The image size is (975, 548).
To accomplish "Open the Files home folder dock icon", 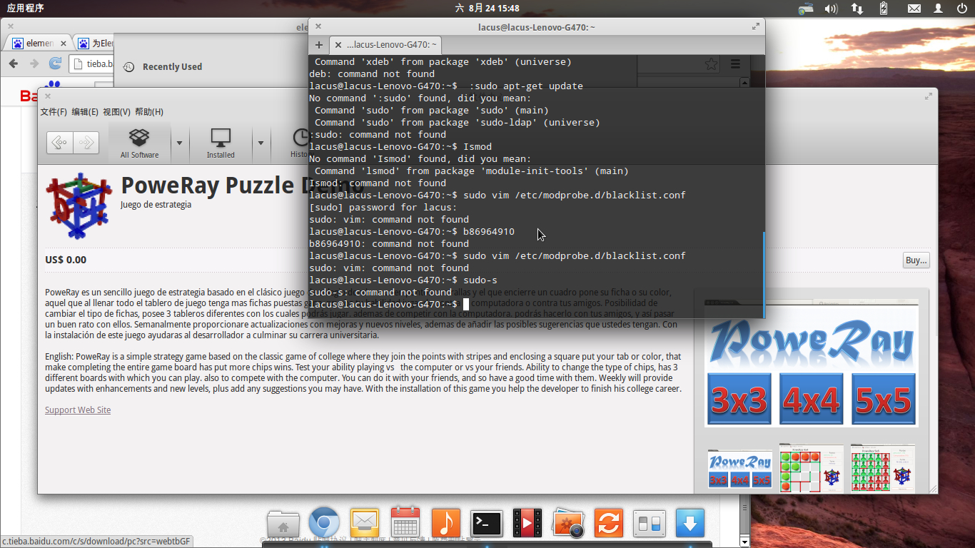I will (283, 524).
